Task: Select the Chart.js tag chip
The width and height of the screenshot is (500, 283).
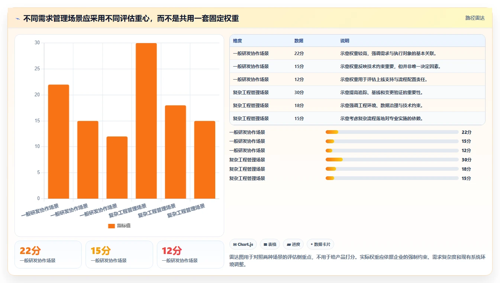Action: pyautogui.click(x=243, y=244)
